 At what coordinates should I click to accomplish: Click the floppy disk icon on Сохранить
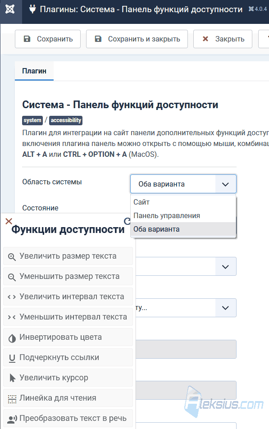pos(27,39)
